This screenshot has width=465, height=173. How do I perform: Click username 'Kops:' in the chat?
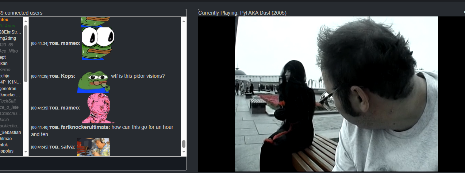[68, 76]
